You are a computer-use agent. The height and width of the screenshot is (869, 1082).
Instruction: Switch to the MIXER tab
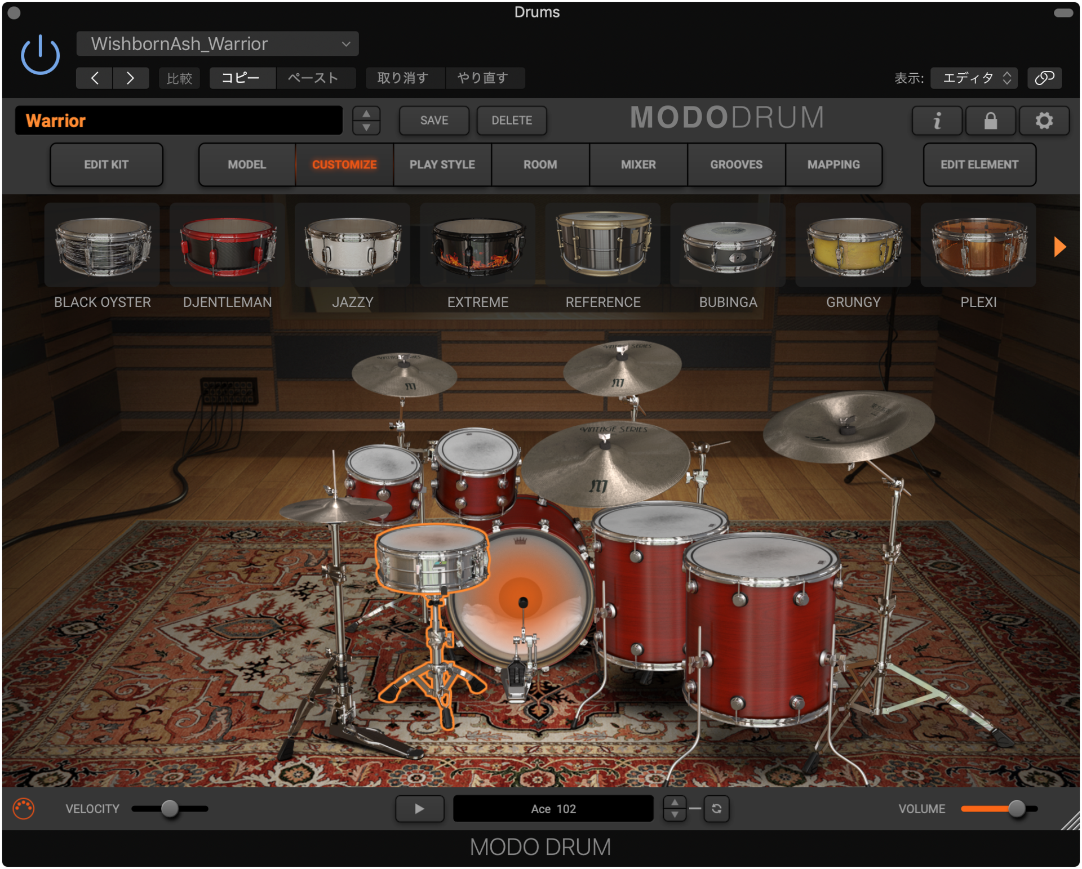coord(638,164)
